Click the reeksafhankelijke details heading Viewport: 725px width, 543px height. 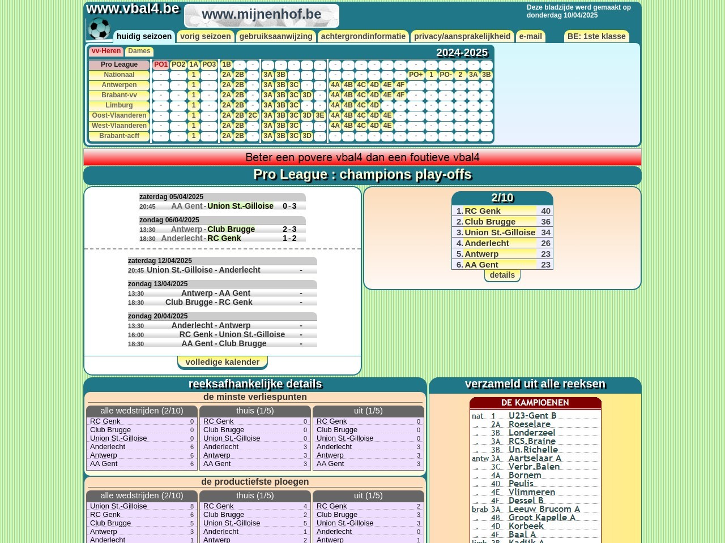pyautogui.click(x=255, y=384)
